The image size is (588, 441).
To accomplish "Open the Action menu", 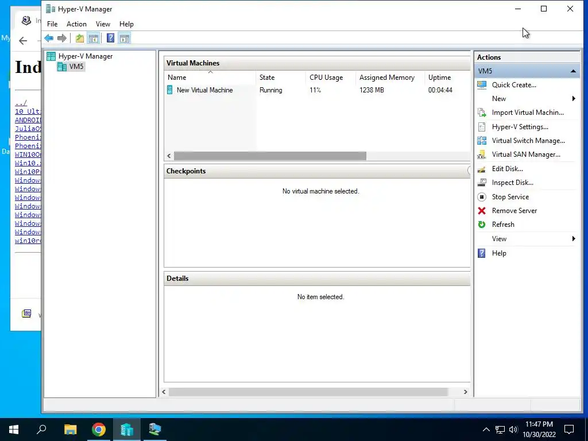I will pyautogui.click(x=76, y=24).
